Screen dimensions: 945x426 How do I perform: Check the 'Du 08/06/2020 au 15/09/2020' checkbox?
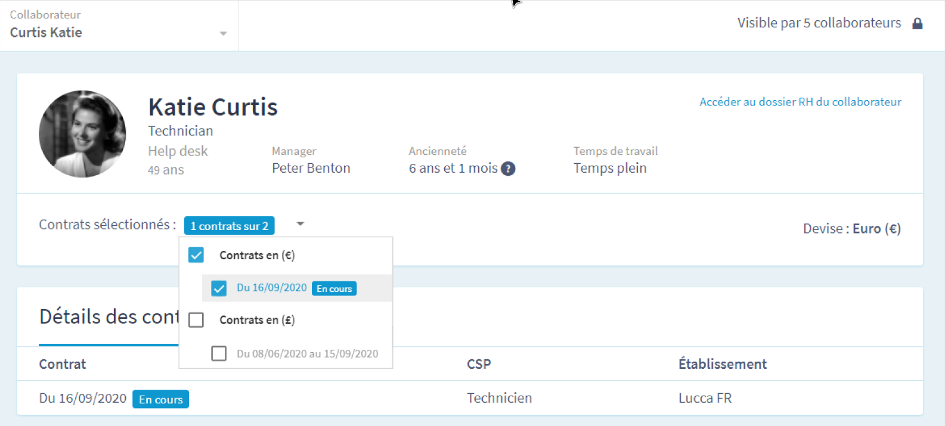219,353
